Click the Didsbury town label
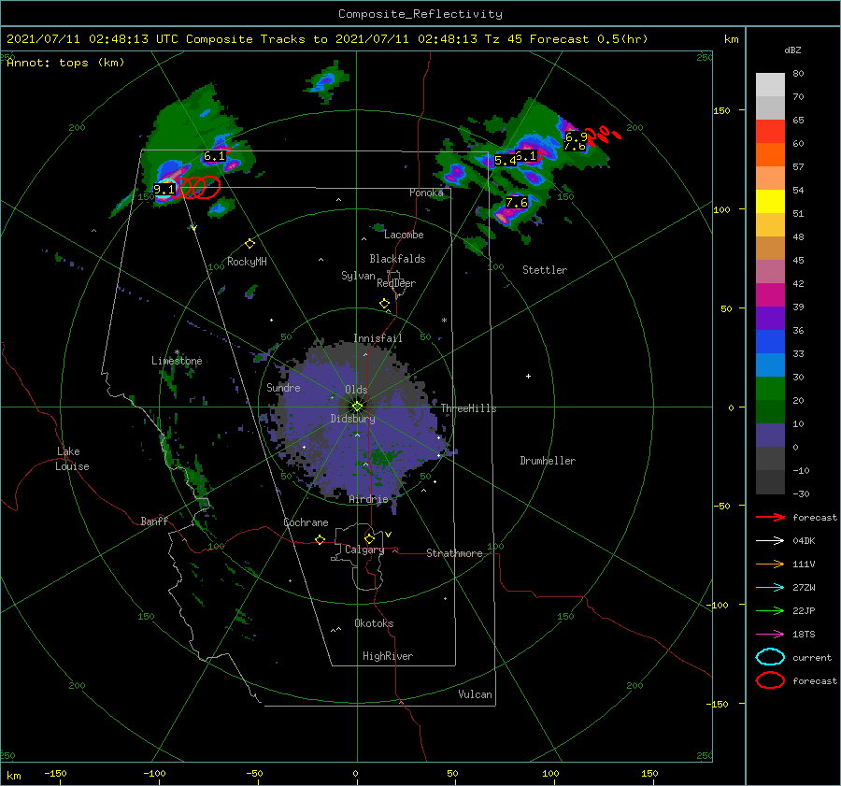The image size is (841, 786). pyautogui.click(x=352, y=419)
